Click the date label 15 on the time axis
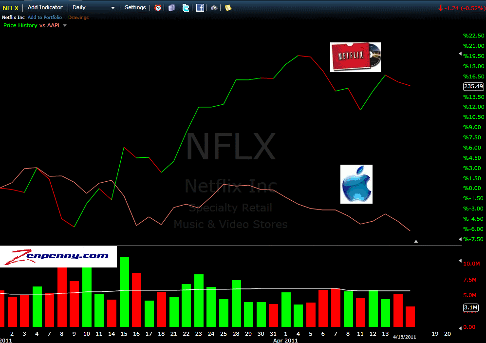The image size is (486, 343). click(124, 334)
